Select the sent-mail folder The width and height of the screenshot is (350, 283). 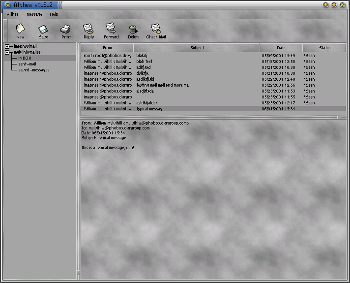pos(27,64)
